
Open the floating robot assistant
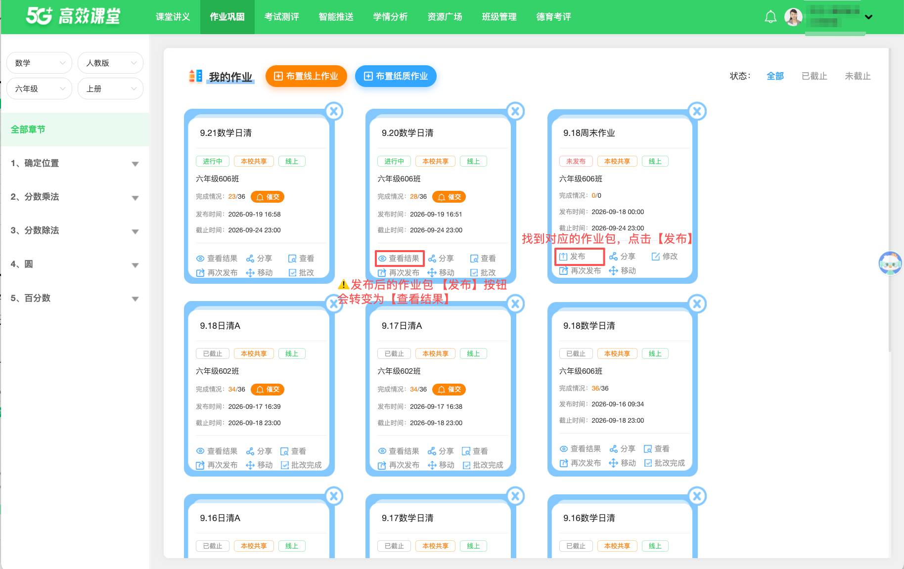coord(890,263)
